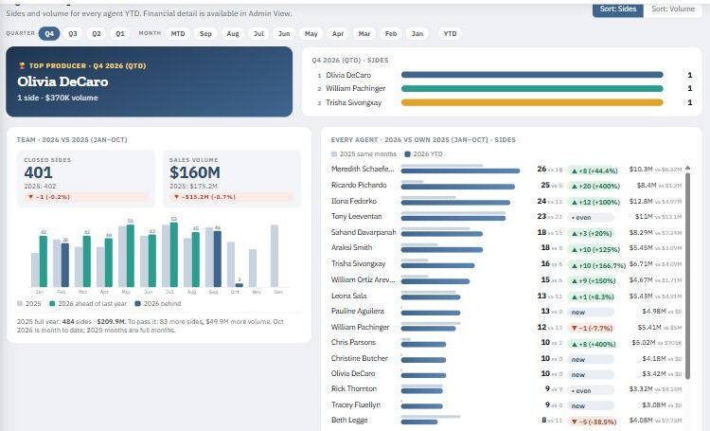This screenshot has height=431, width=710.
Task: Filter by Aug month pill
Action: click(x=233, y=33)
